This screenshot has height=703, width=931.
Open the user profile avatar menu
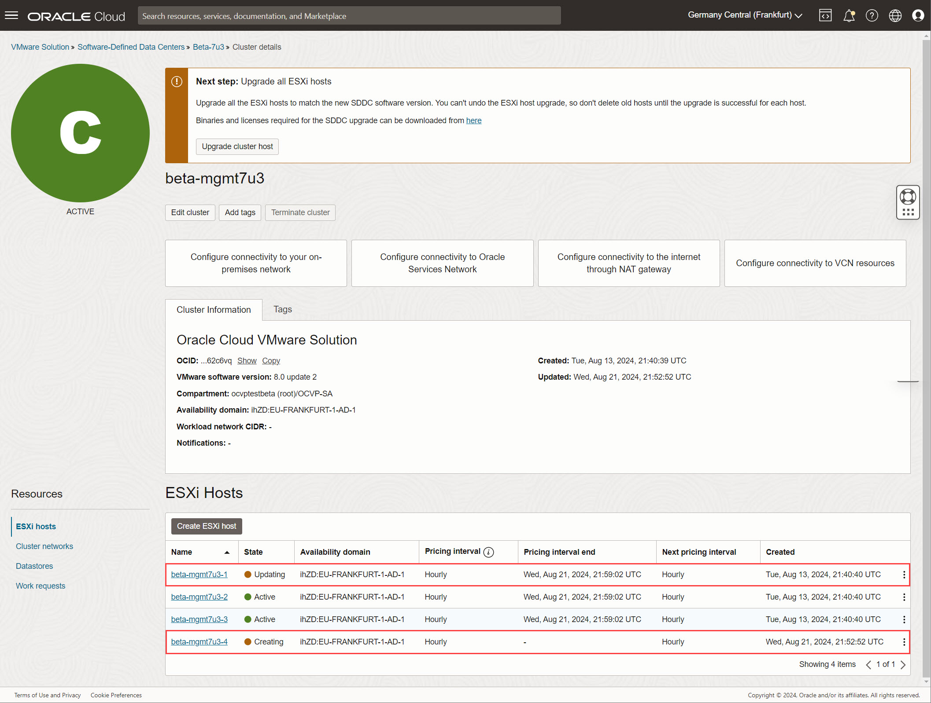pos(918,15)
